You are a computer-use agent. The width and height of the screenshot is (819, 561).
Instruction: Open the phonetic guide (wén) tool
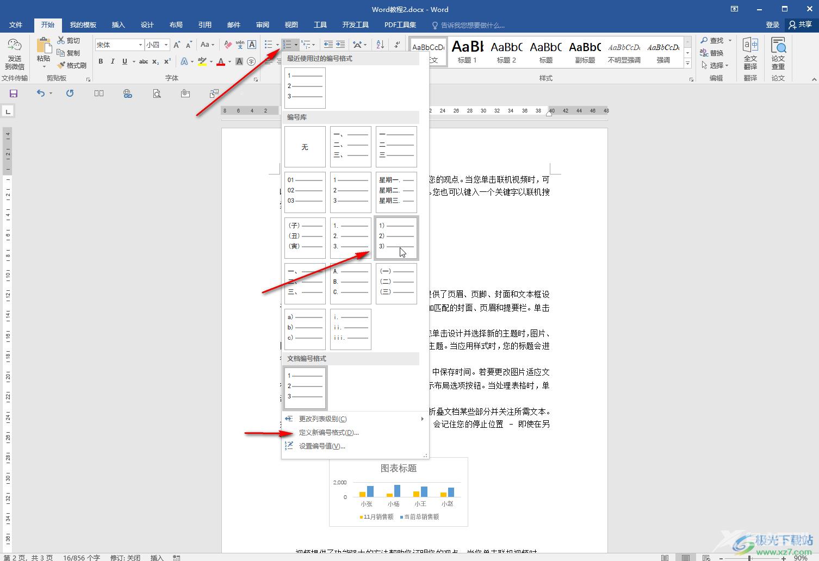tap(240, 45)
